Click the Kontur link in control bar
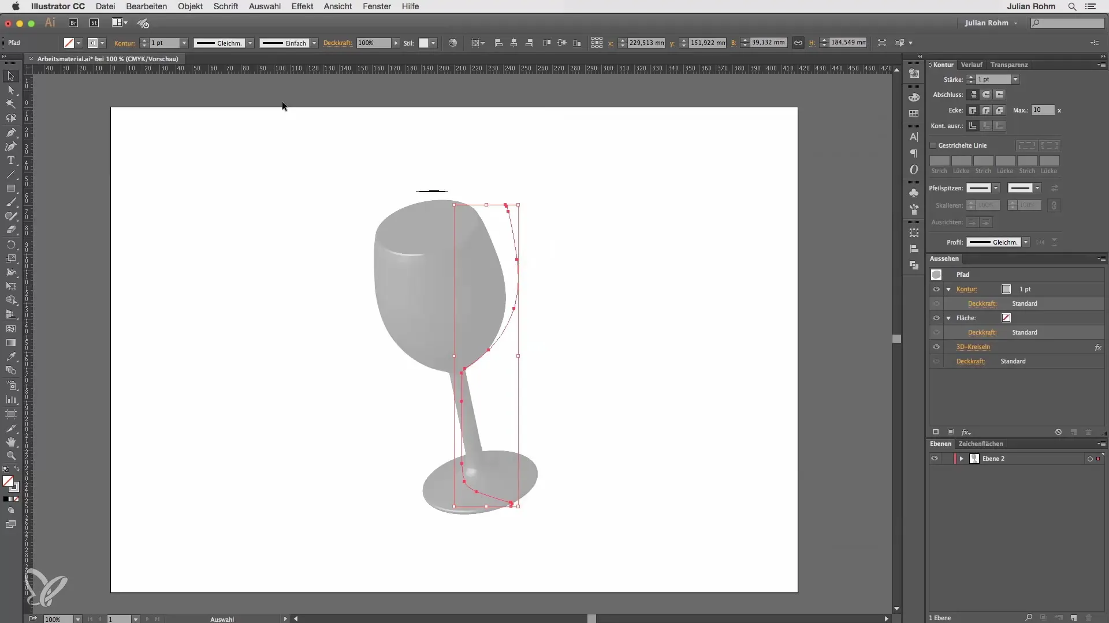1109x623 pixels. pyautogui.click(x=124, y=43)
